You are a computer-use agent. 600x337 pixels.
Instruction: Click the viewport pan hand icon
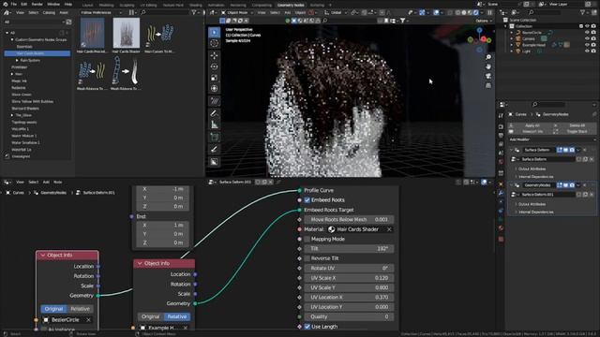point(488,66)
